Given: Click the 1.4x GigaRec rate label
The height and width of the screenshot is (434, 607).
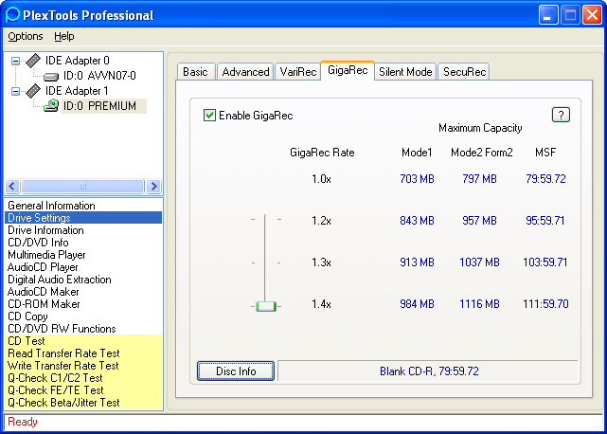Looking at the screenshot, I should click(x=322, y=304).
